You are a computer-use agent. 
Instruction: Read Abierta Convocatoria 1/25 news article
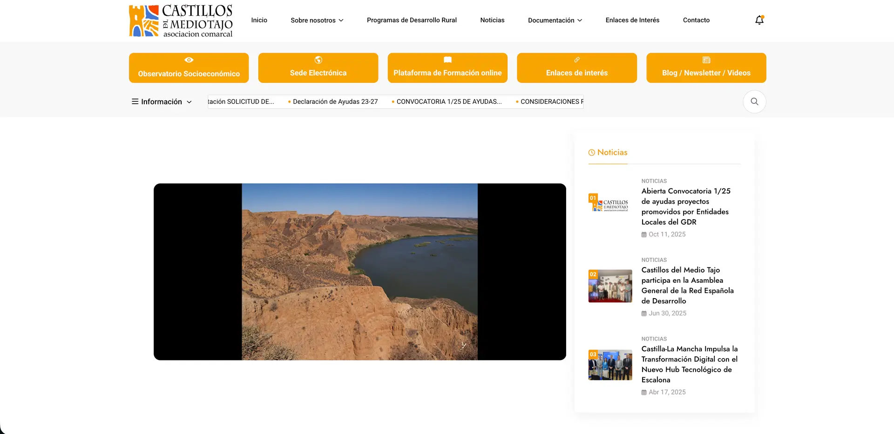(685, 206)
